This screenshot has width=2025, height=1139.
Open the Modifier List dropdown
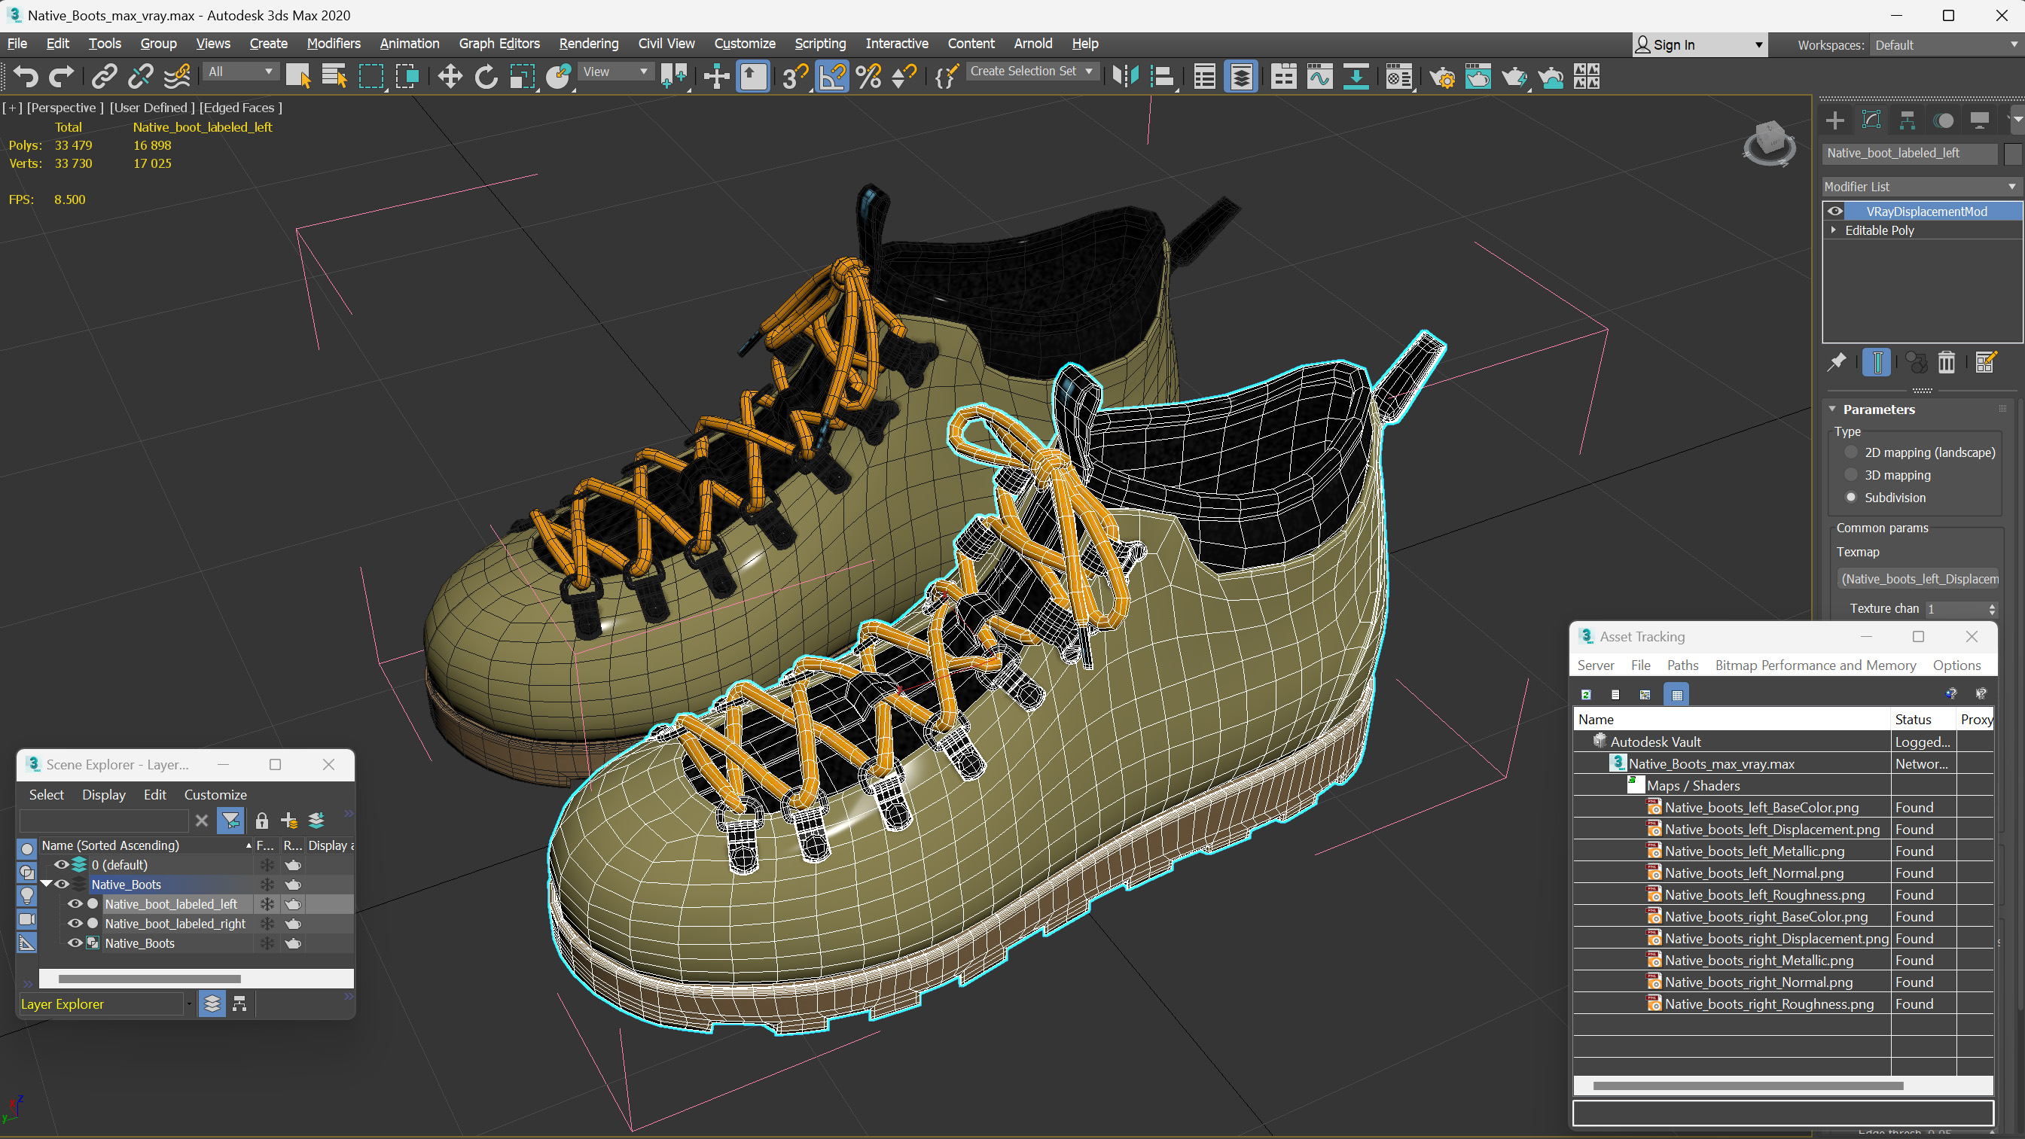[1920, 186]
